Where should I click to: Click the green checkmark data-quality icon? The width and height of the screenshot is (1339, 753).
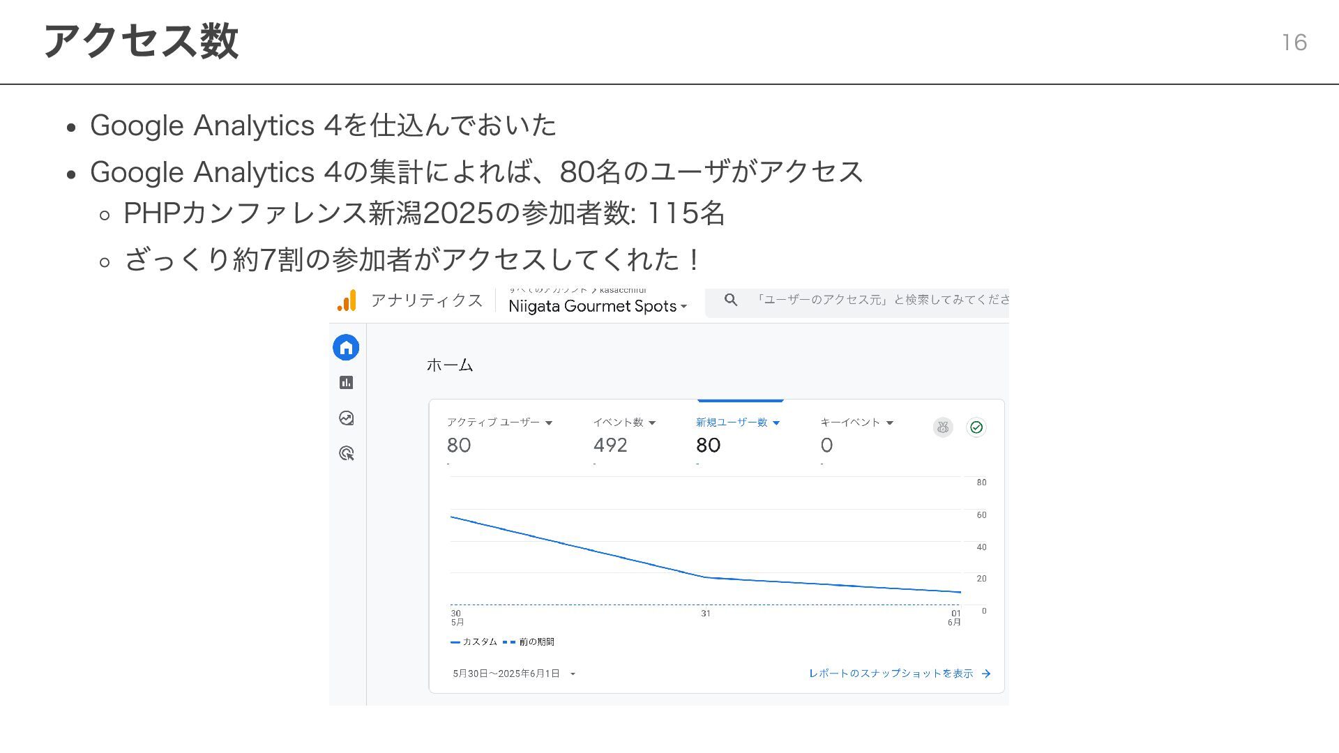coord(976,427)
